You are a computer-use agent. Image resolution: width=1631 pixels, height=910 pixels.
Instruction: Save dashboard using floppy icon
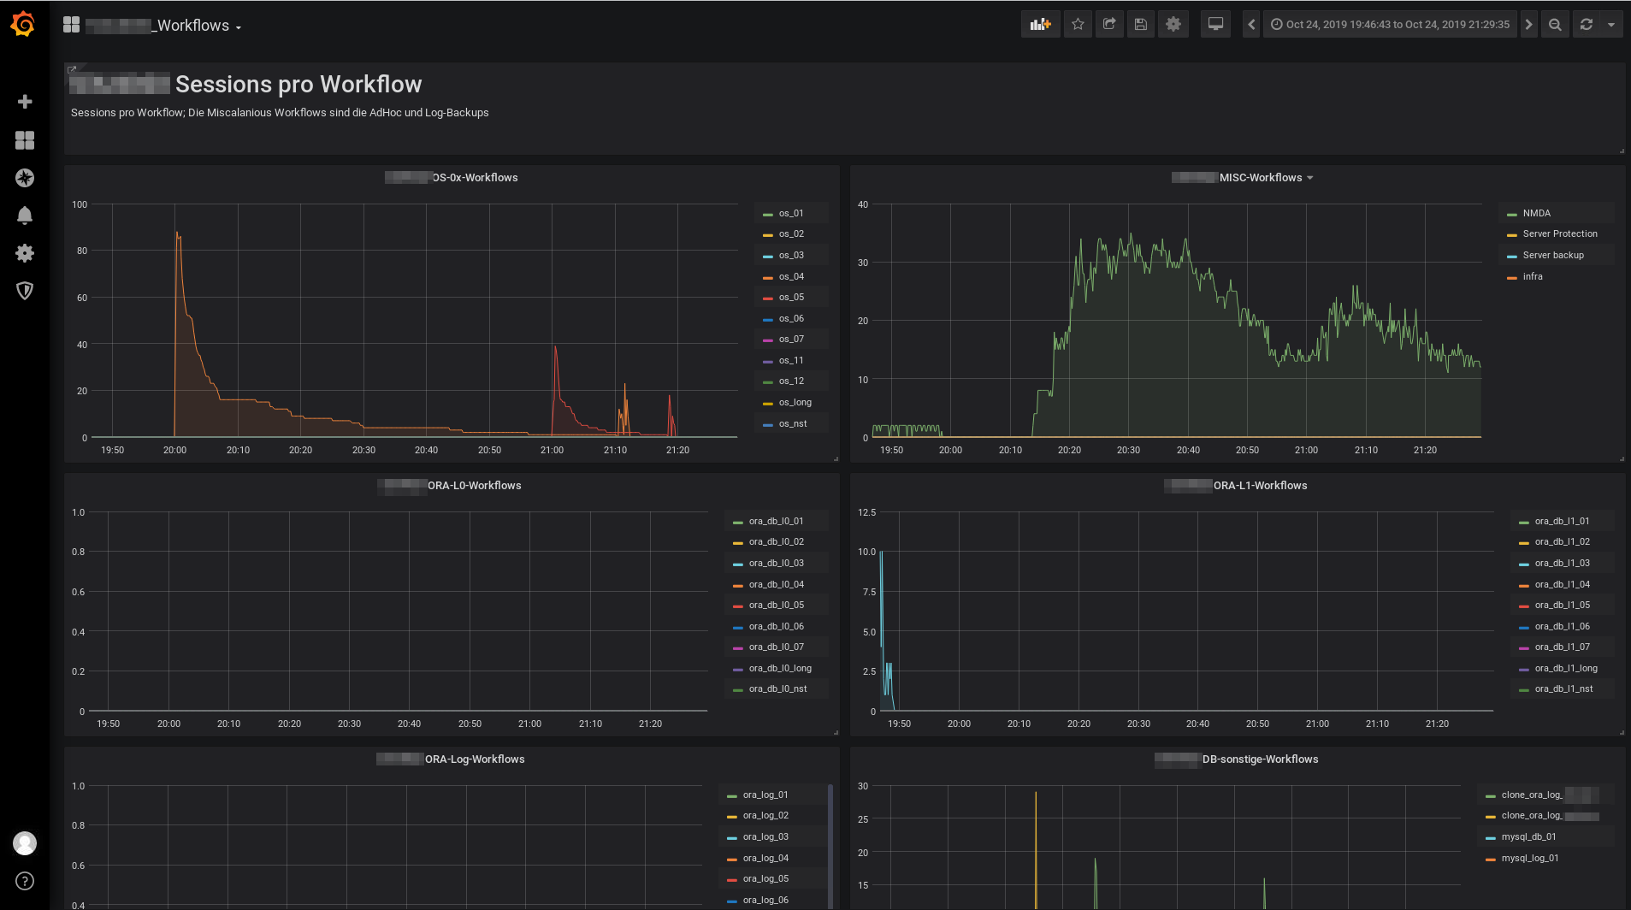click(x=1141, y=25)
